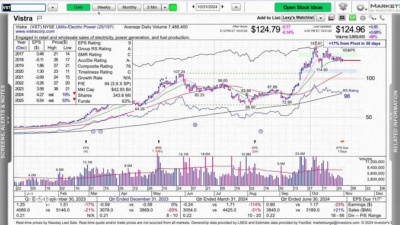400x225 pixels.
Task: Click the green line chart icon
Action: (x=353, y=18)
